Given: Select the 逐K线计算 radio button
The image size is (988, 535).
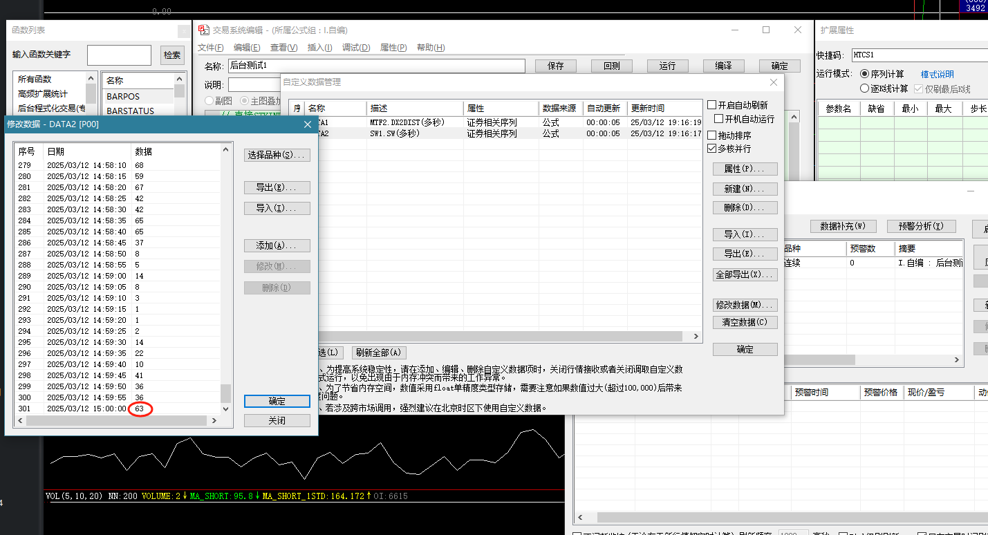Looking at the screenshot, I should tap(864, 88).
